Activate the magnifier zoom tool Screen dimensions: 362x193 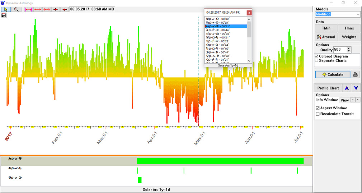pos(17,9)
